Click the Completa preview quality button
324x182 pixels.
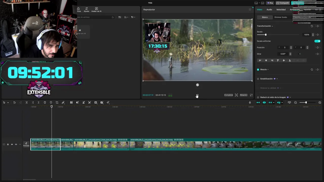pos(229,95)
